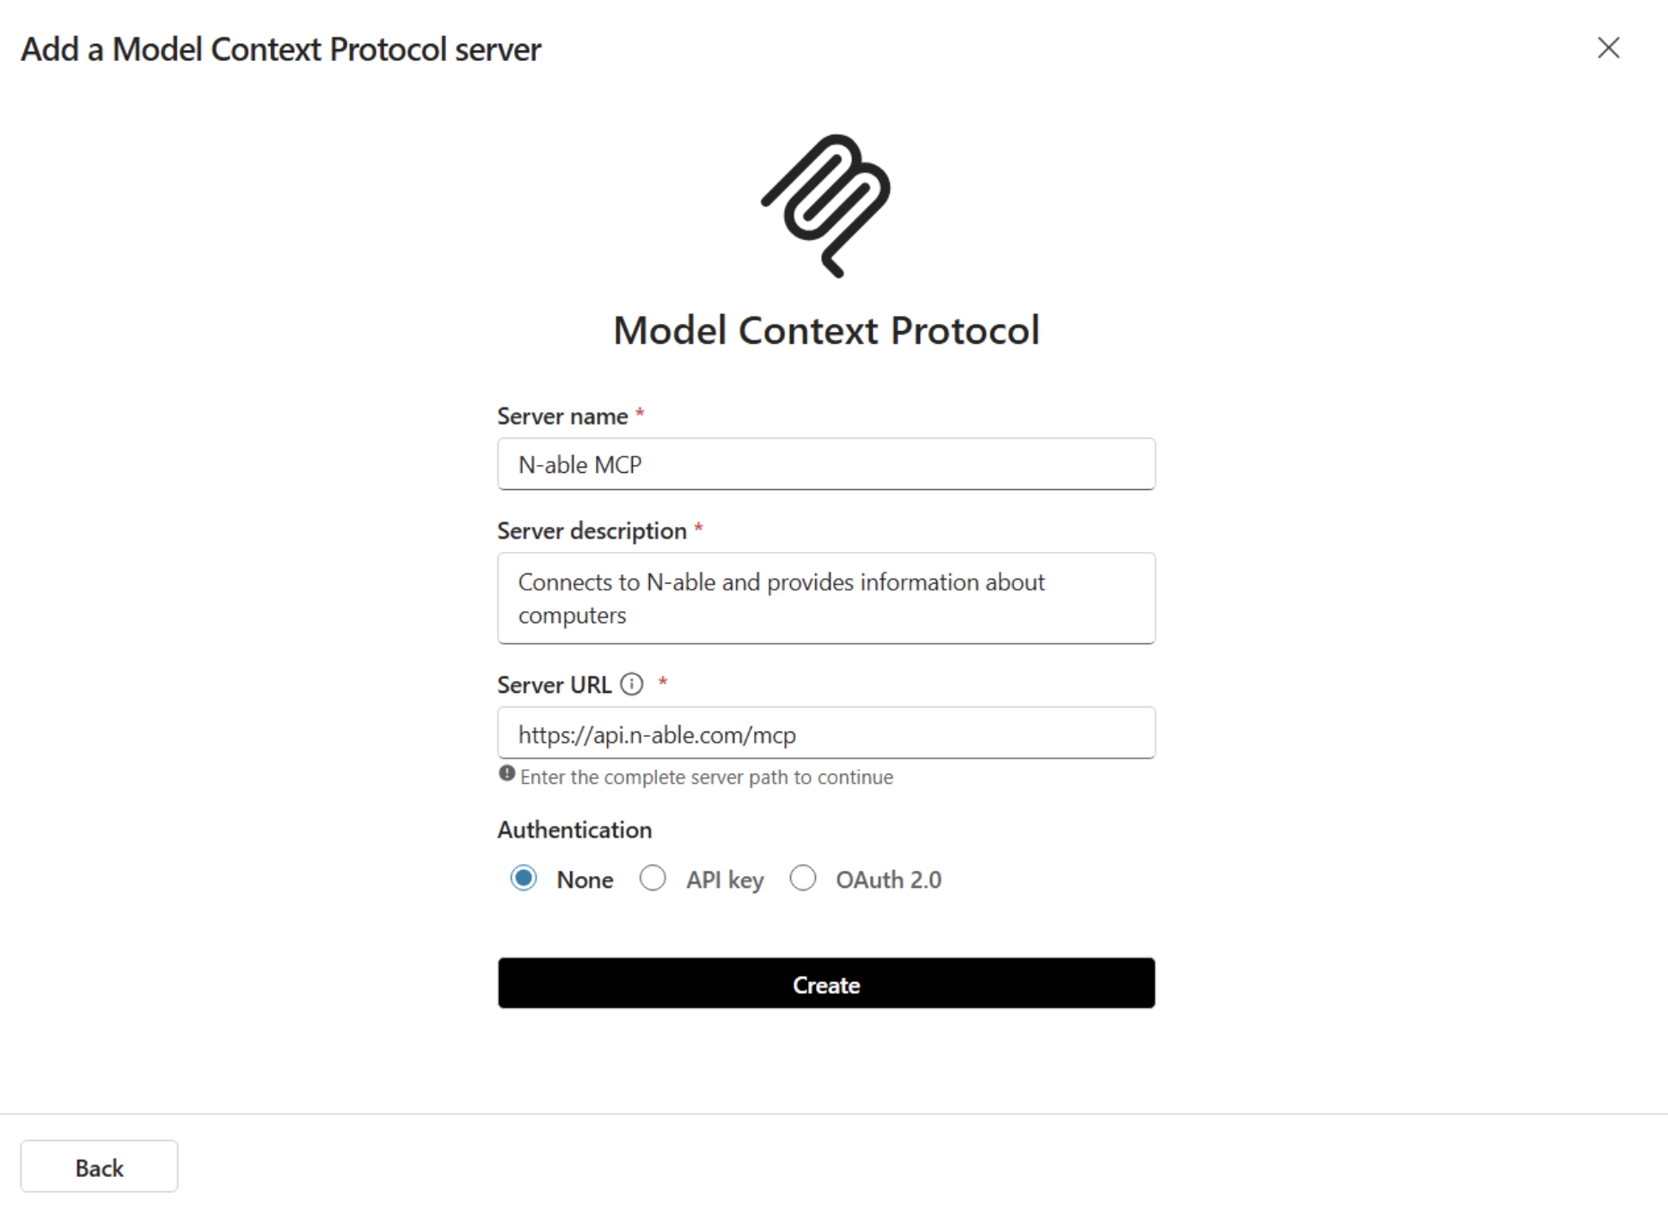Choose API key authentication
This screenshot has width=1668, height=1207.
(653, 879)
